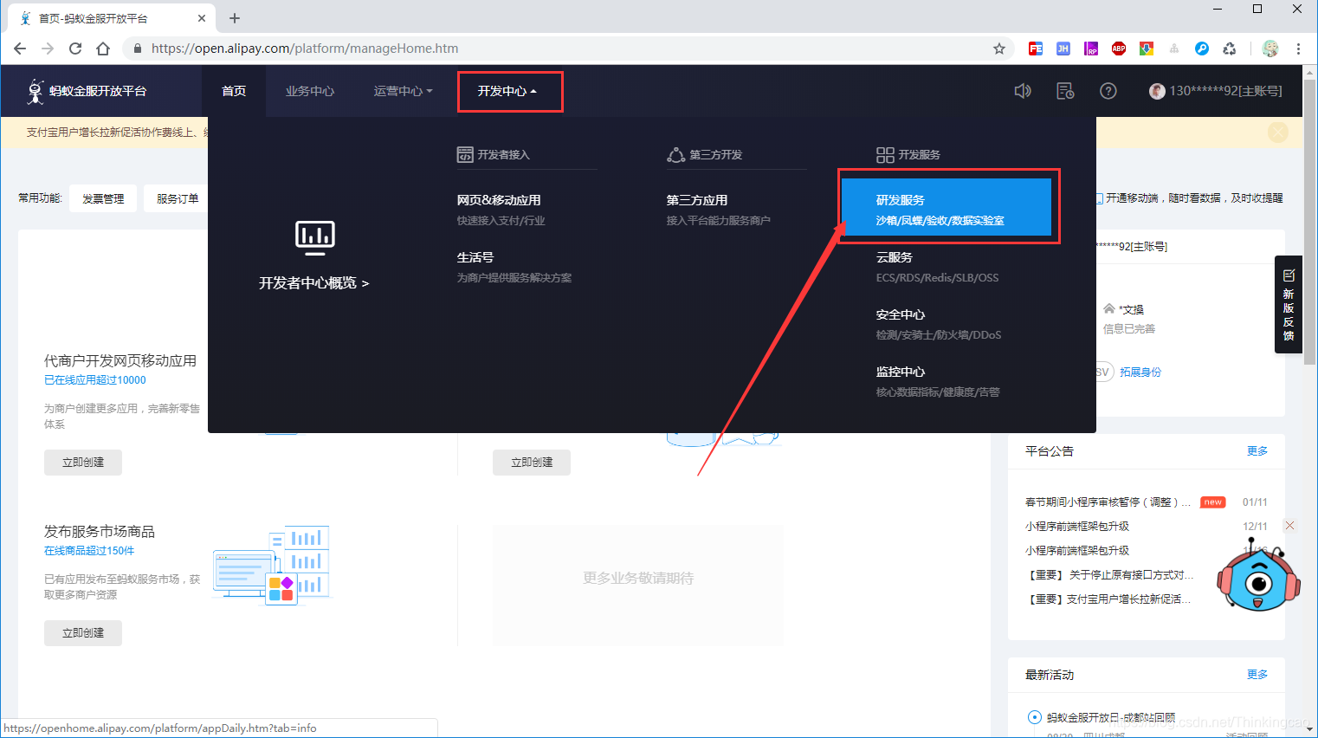
Task: Click the sound notification speaker icon
Action: [x=1023, y=91]
